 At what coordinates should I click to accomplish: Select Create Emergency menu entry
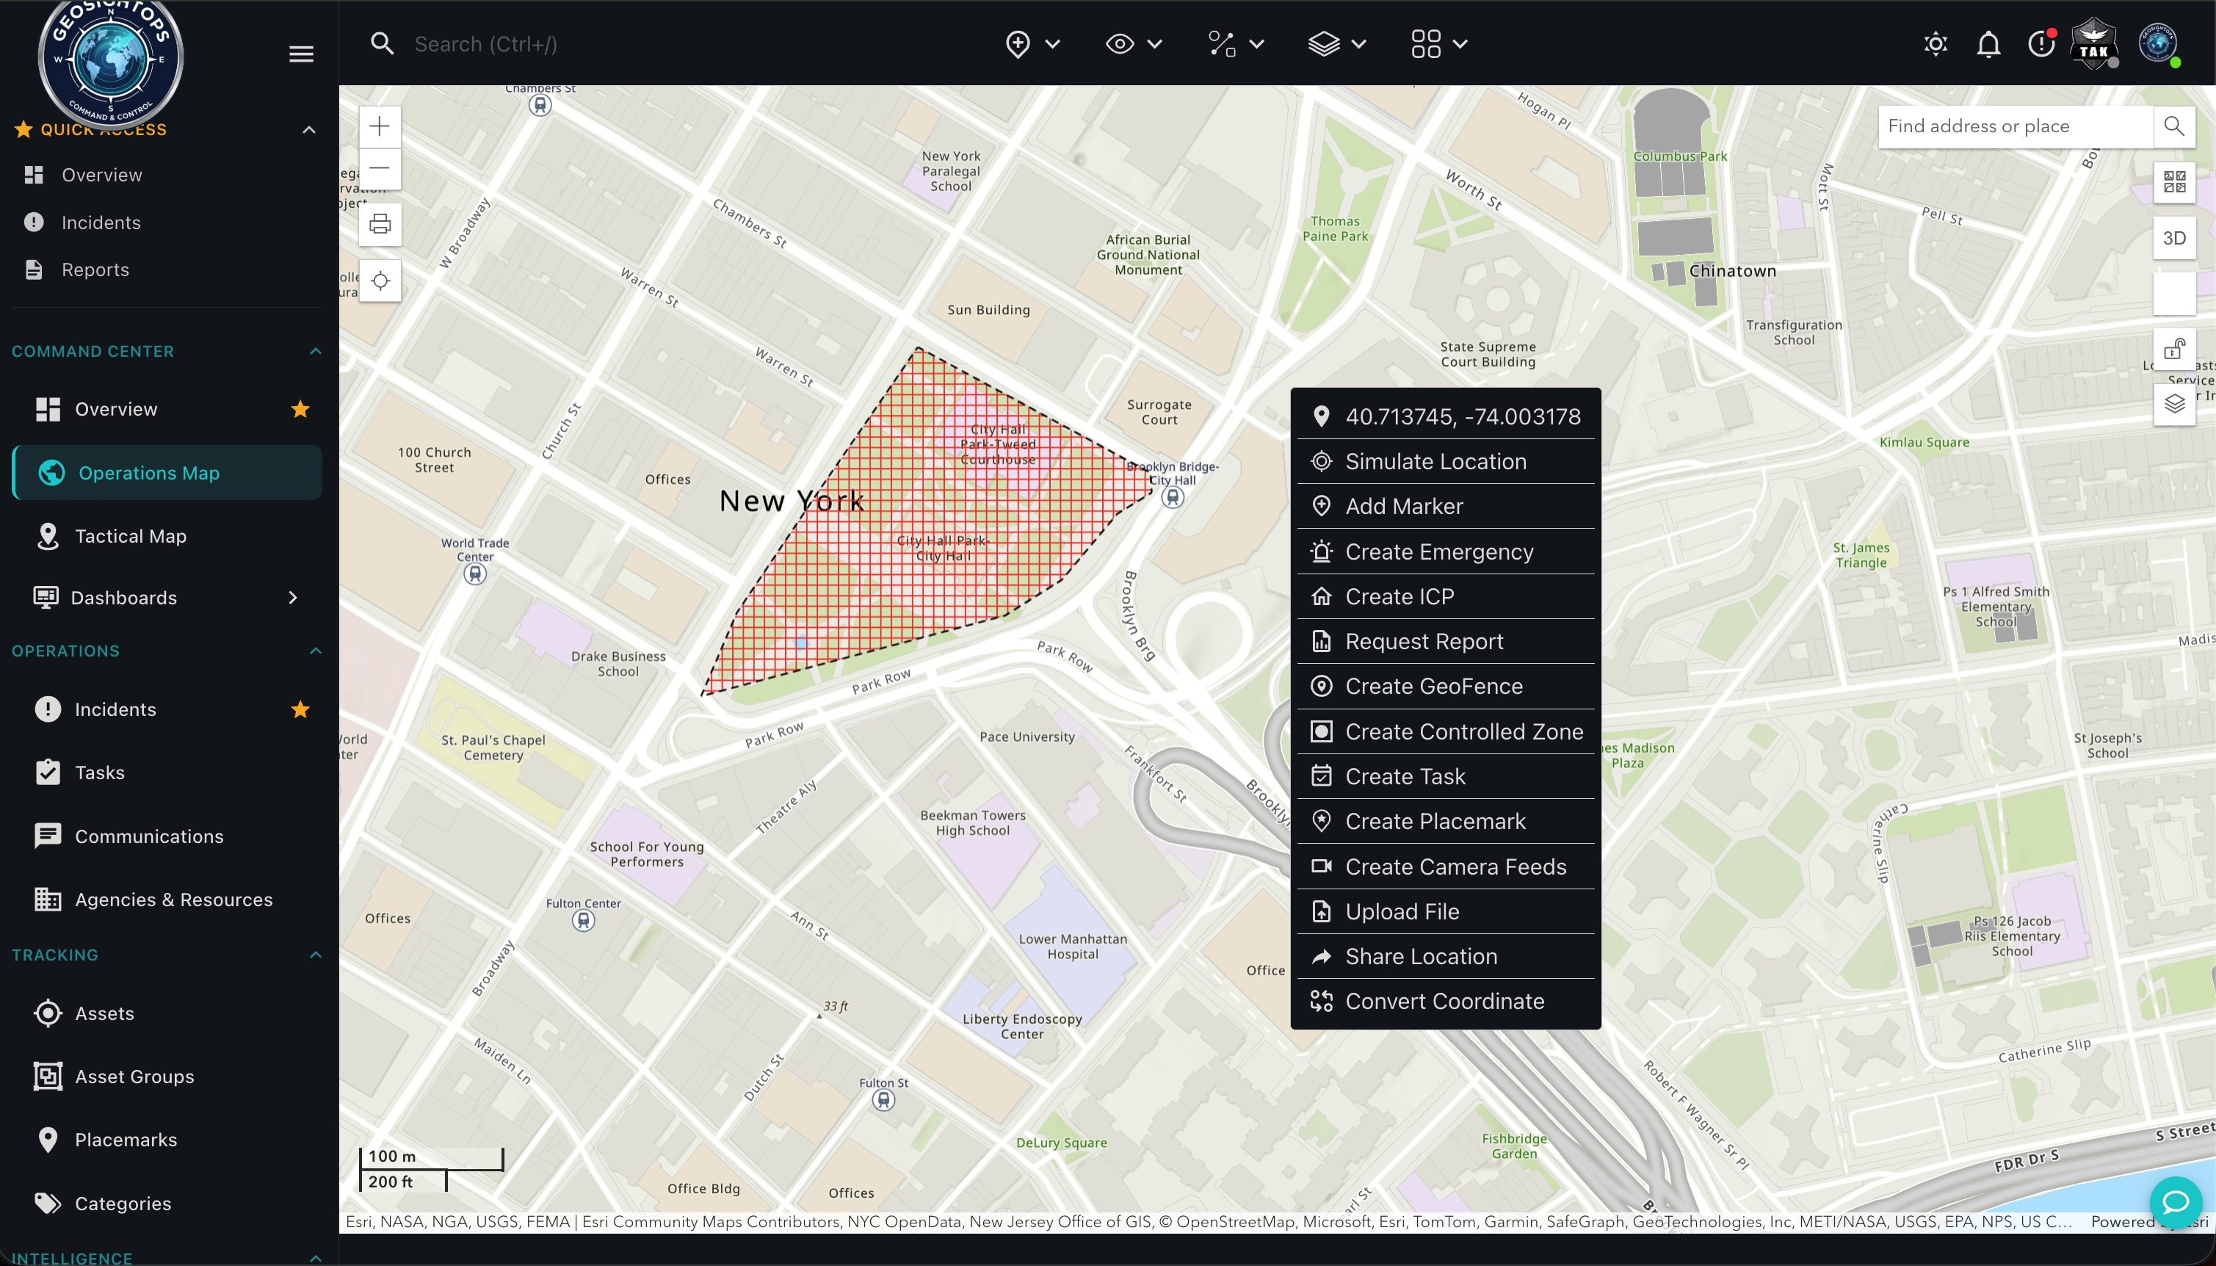coord(1446,552)
